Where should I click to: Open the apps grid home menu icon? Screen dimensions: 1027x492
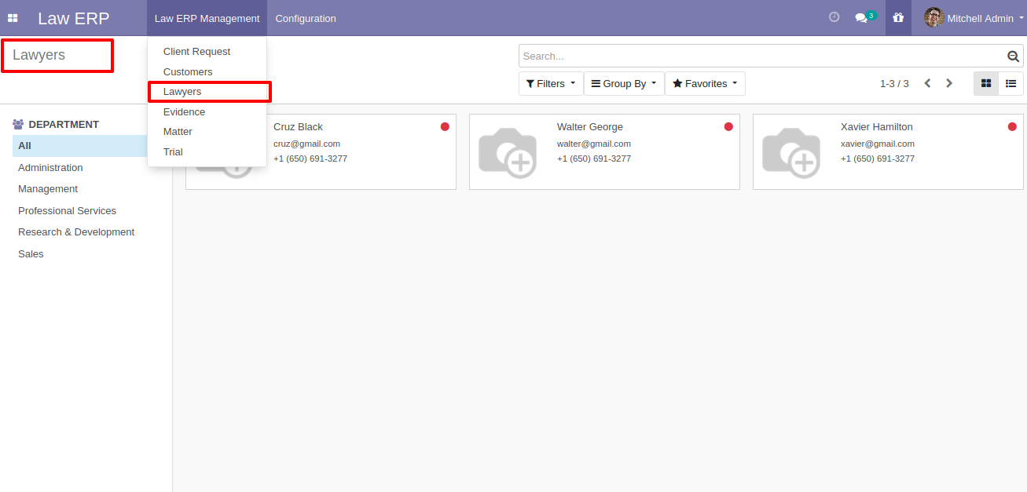13,18
